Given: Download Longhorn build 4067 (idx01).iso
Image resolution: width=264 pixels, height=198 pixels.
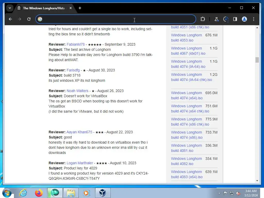Looking at the screenshot, I should tap(188, 51).
